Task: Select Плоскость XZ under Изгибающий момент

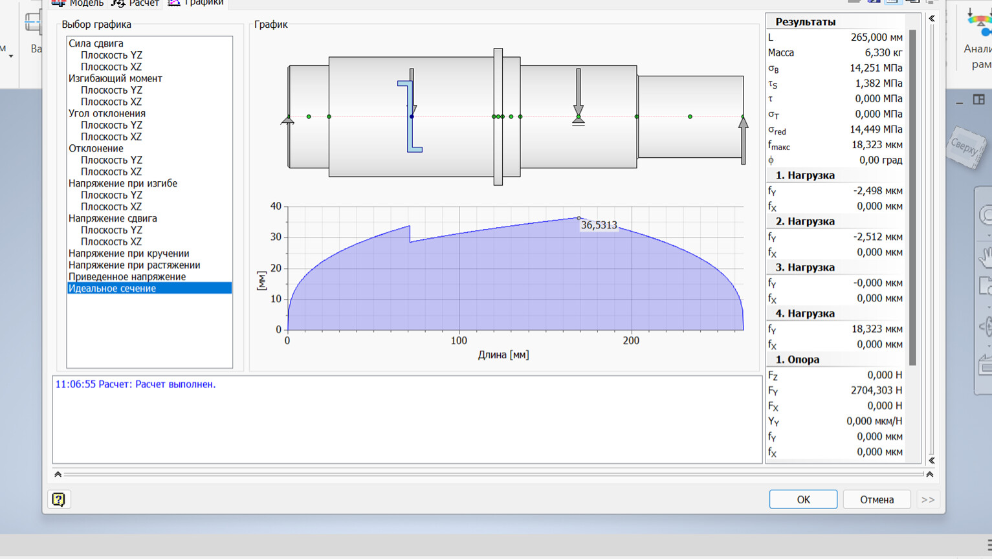Action: pyautogui.click(x=111, y=102)
